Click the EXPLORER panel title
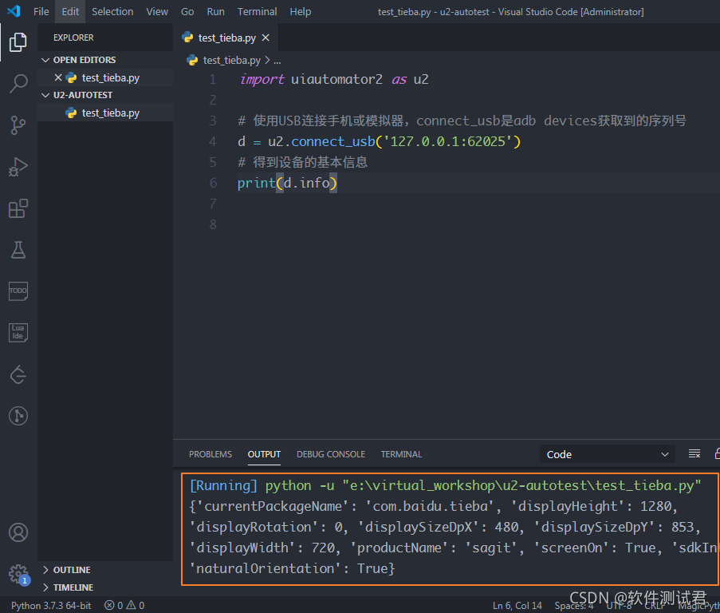 point(73,38)
